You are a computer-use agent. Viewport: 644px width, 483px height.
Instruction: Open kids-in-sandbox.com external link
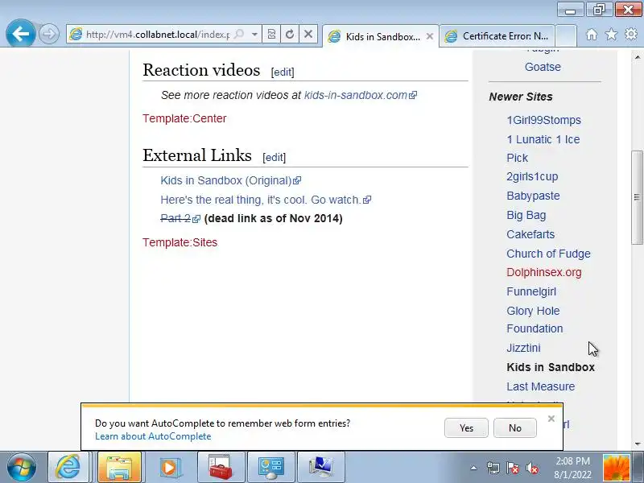(x=360, y=95)
